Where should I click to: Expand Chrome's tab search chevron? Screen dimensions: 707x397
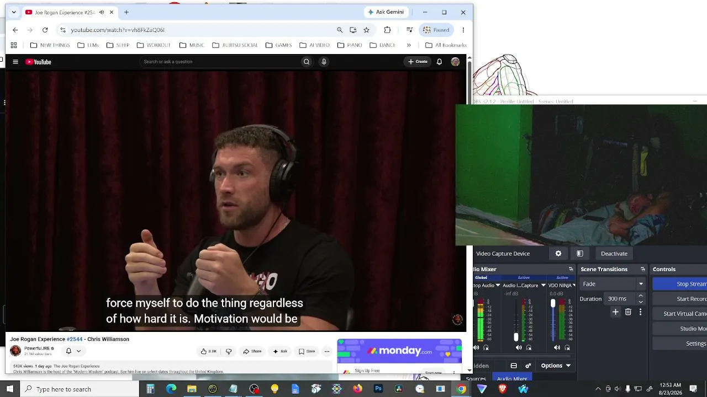14,12
